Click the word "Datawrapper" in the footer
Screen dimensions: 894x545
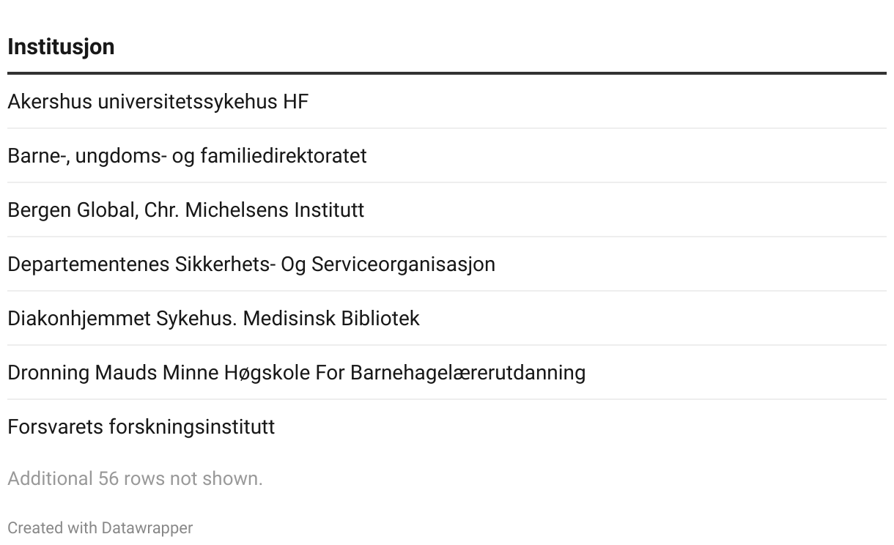(147, 528)
